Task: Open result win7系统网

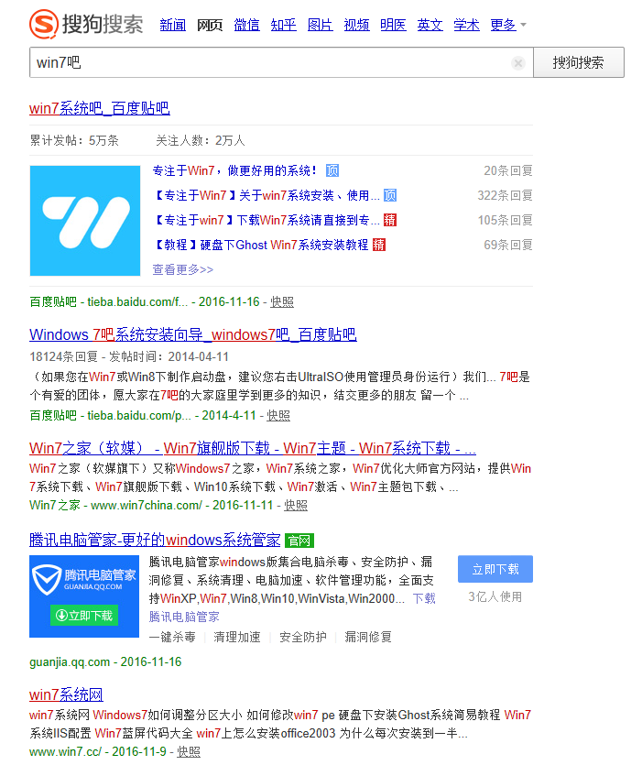Action: (x=66, y=694)
